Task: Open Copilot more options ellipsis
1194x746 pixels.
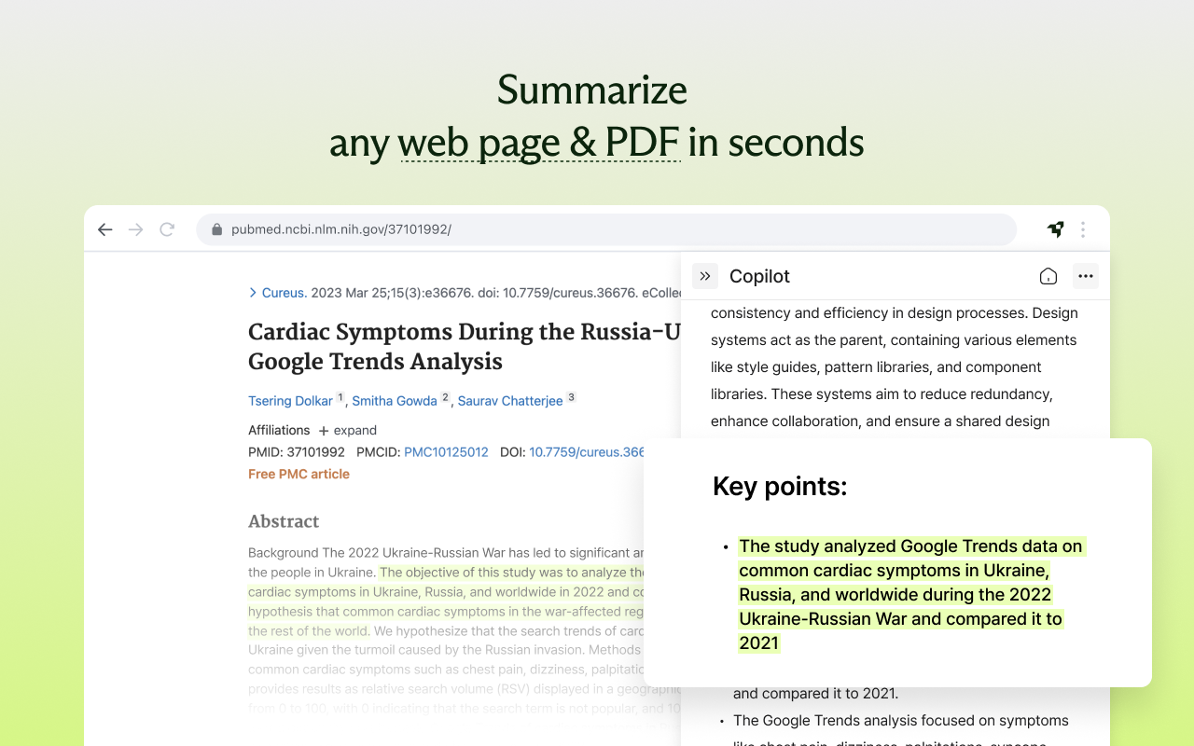Action: (x=1085, y=276)
